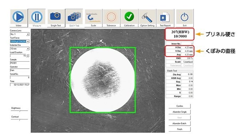Click the Confirm button

(179, 106)
